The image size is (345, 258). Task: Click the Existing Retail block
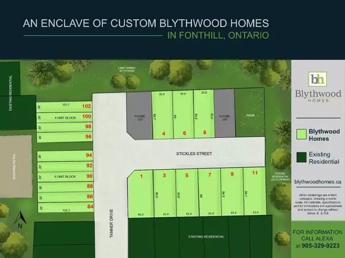click(x=16, y=167)
